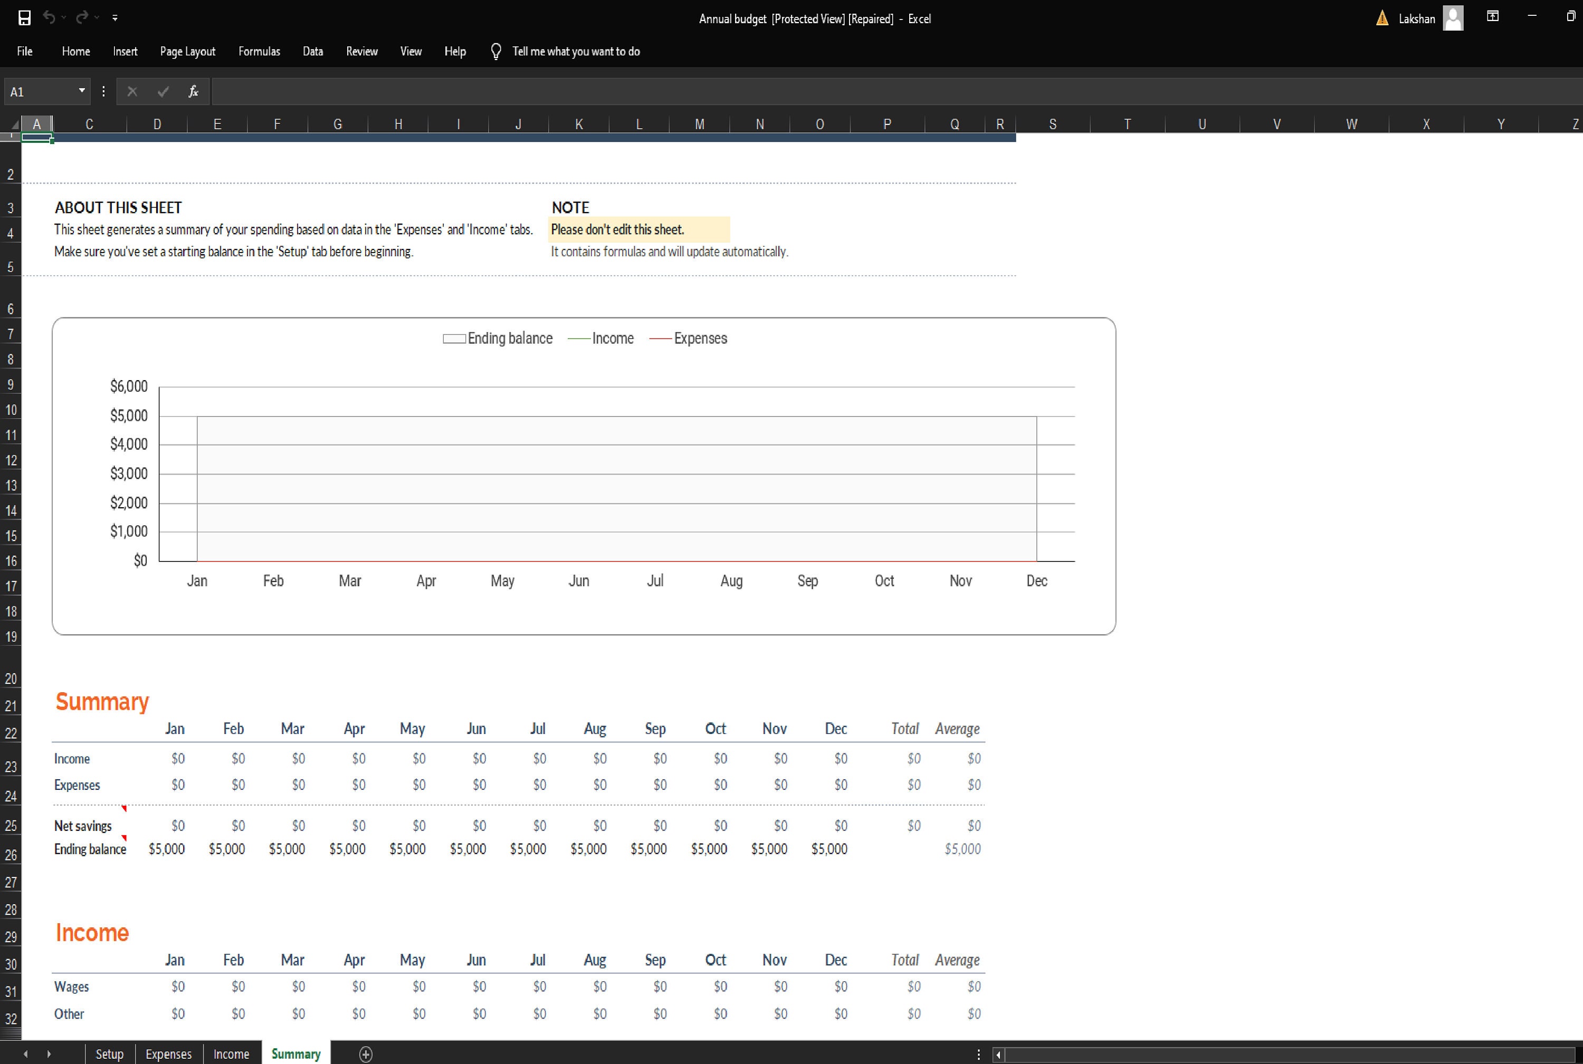Open the Review tab
The image size is (1583, 1064).
point(362,52)
